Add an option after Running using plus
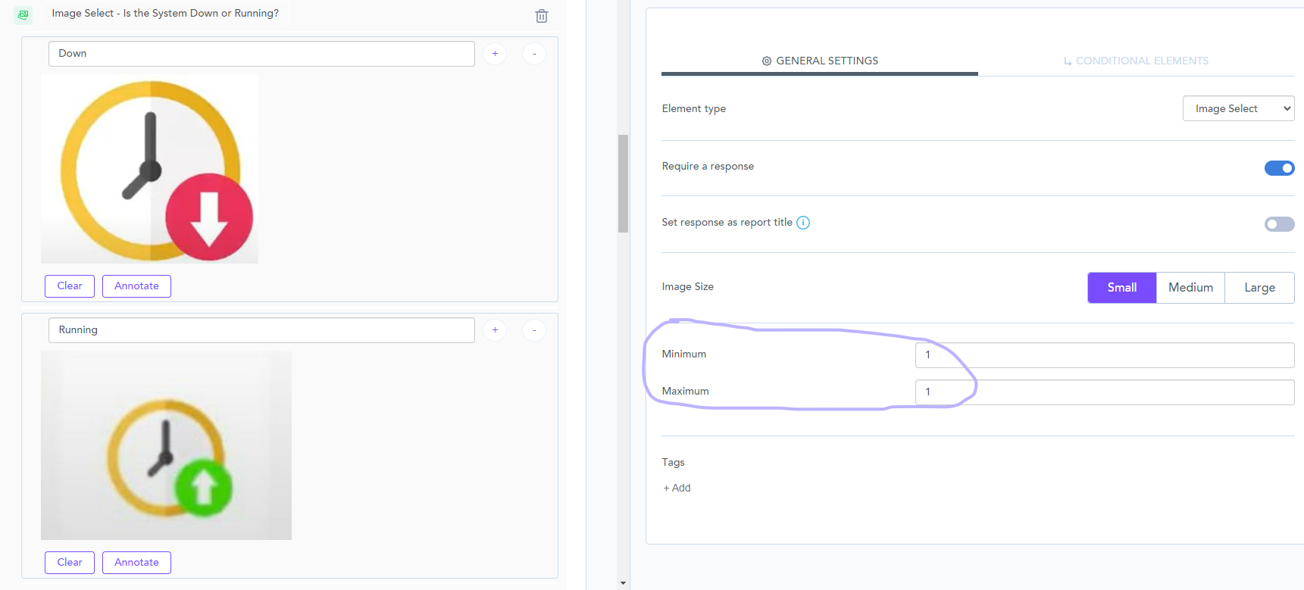 (x=495, y=330)
